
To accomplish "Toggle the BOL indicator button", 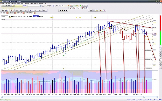I will tap(26, 10).
